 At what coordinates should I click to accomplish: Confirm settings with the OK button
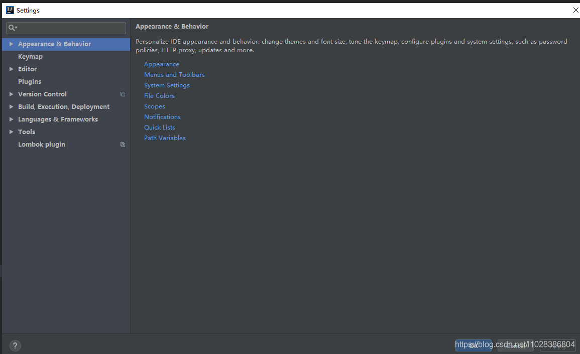[474, 345]
